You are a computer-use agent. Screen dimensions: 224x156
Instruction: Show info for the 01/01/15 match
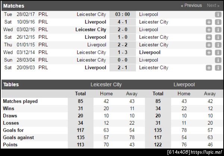pos(218,45)
